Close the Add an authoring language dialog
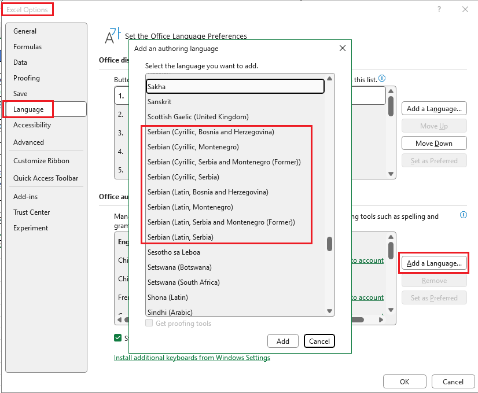The image size is (478, 393). tap(343, 48)
